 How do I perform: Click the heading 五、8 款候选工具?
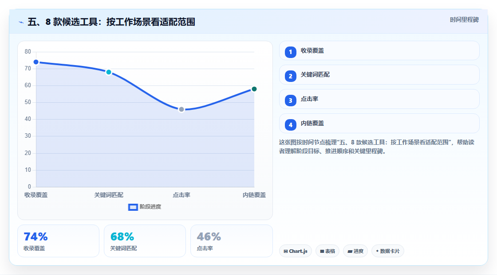coord(111,22)
